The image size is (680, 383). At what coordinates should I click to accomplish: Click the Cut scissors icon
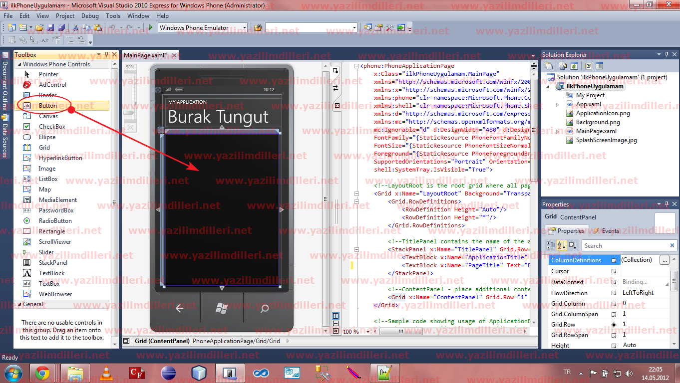75,28
